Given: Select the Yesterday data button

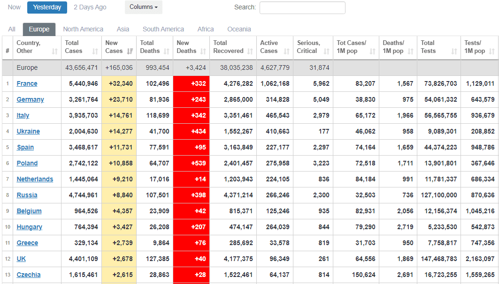Looking at the screenshot, I should coord(47,7).
